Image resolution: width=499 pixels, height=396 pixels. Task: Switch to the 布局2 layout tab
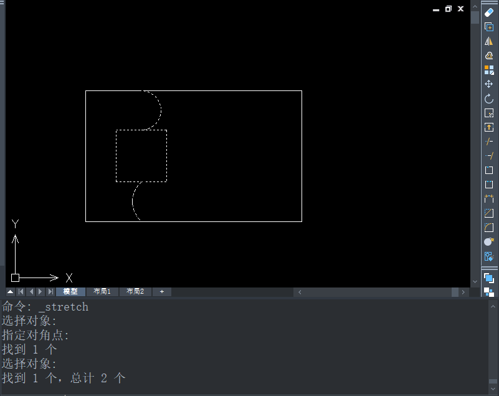[x=135, y=291]
